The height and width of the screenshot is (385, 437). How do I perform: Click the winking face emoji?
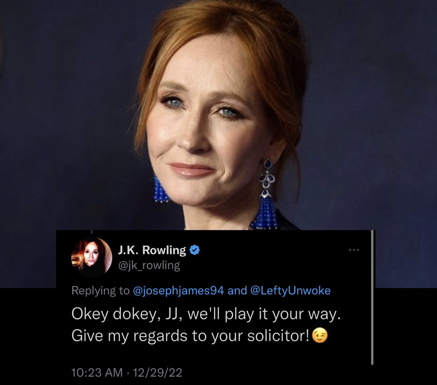pos(320,335)
